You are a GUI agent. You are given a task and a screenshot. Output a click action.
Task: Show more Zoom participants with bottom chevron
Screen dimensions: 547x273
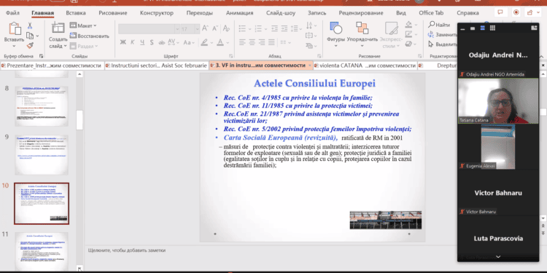[x=498, y=257]
